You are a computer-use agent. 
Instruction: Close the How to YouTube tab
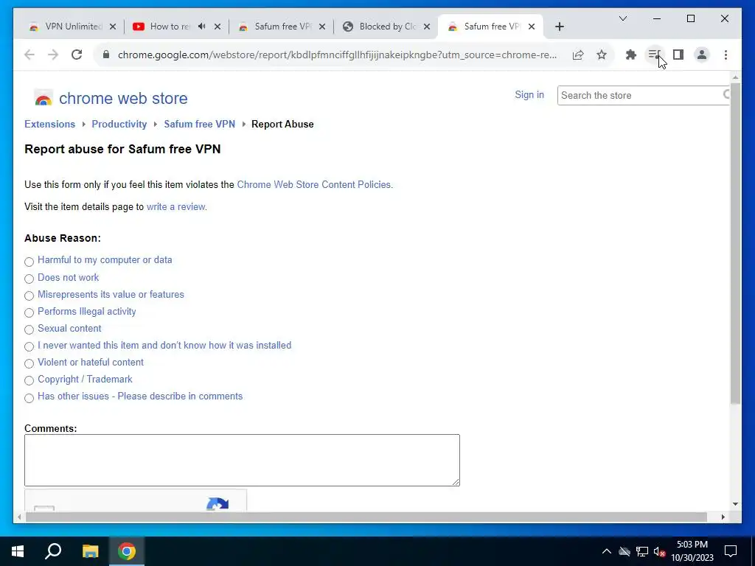pos(218,27)
